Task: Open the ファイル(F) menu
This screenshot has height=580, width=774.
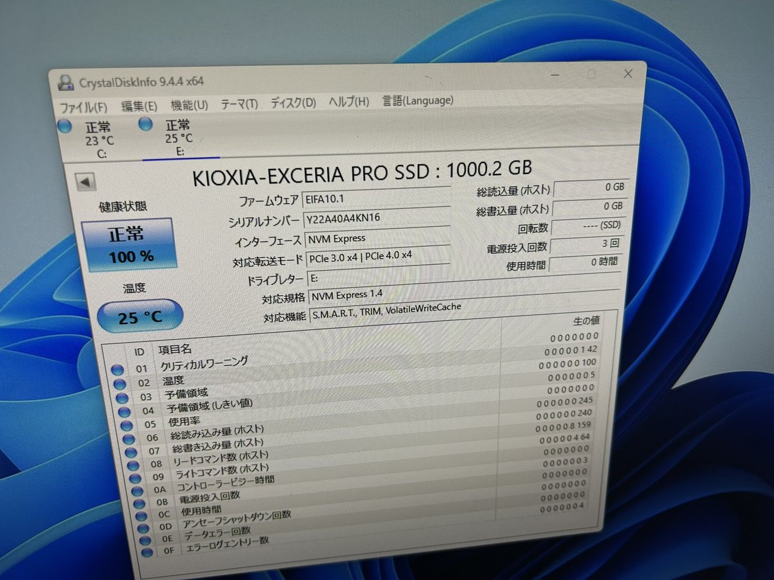Action: (83, 106)
